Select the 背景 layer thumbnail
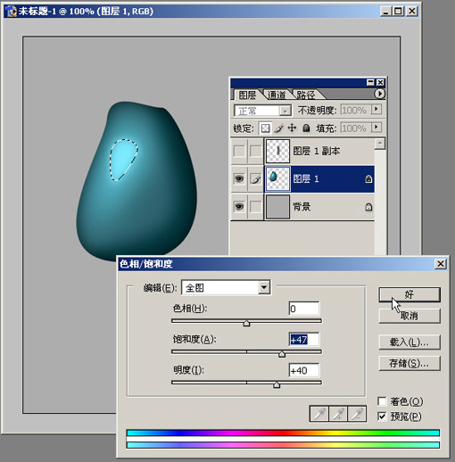This screenshot has width=455, height=462. [x=277, y=207]
